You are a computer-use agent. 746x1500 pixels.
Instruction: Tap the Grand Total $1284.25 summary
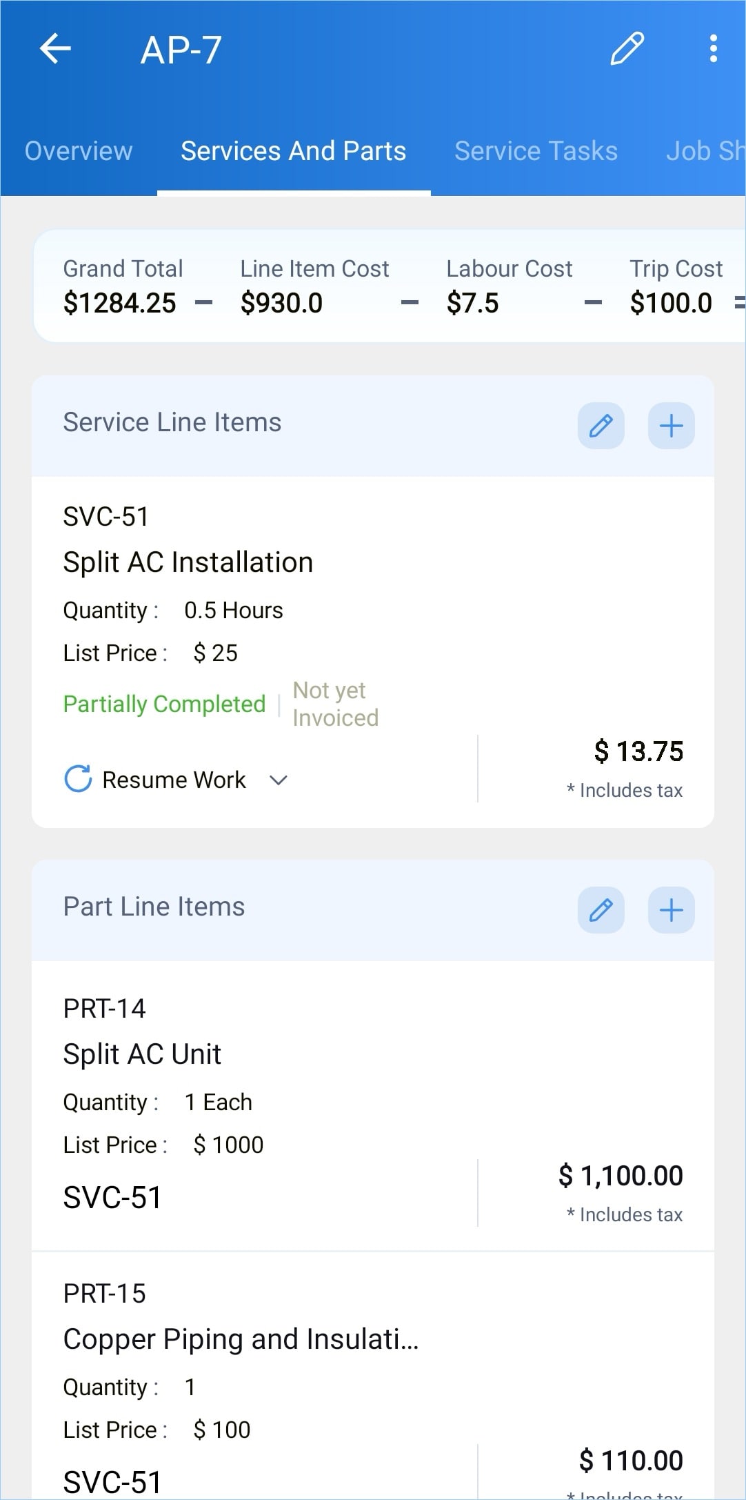pyautogui.click(x=120, y=303)
